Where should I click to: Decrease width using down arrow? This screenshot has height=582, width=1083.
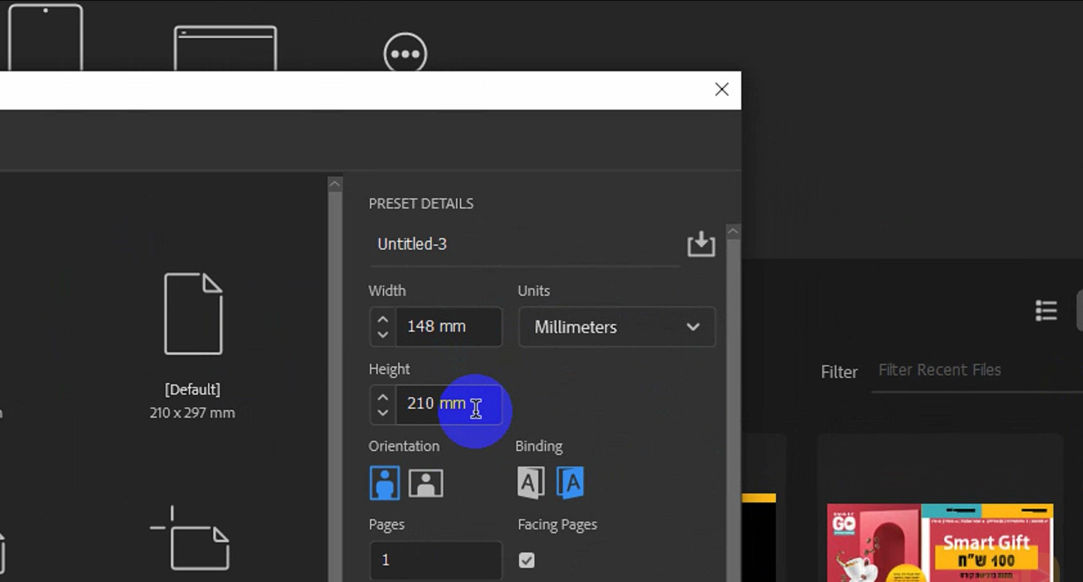pos(383,335)
